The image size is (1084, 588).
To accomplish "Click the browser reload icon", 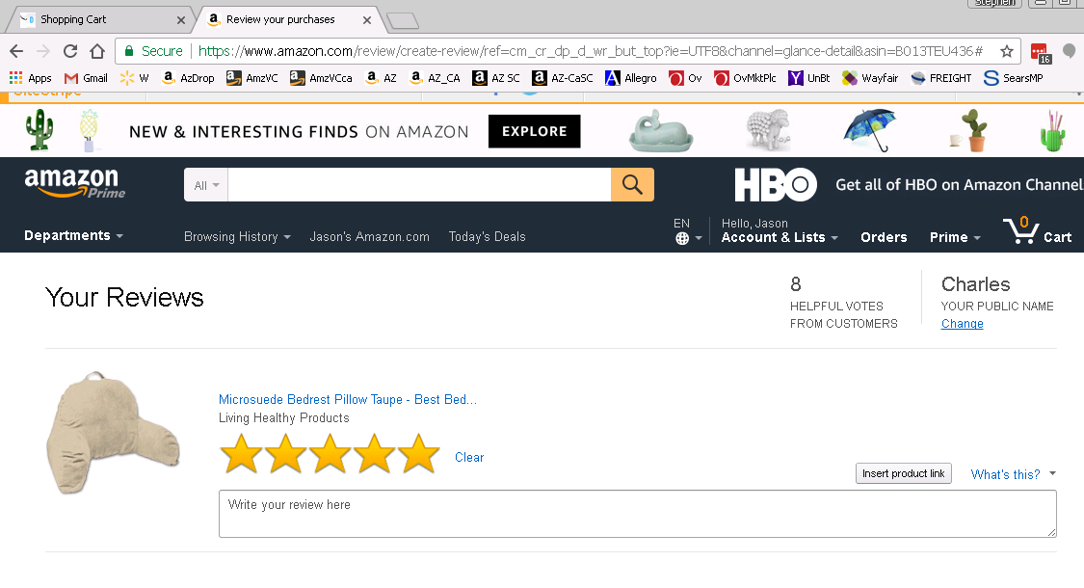I will [x=68, y=49].
